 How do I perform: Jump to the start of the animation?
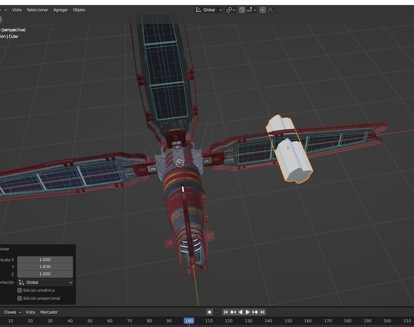pyautogui.click(x=225, y=312)
